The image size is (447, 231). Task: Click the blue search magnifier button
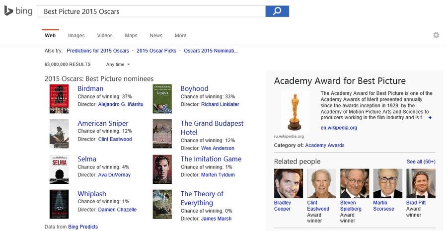277,11
